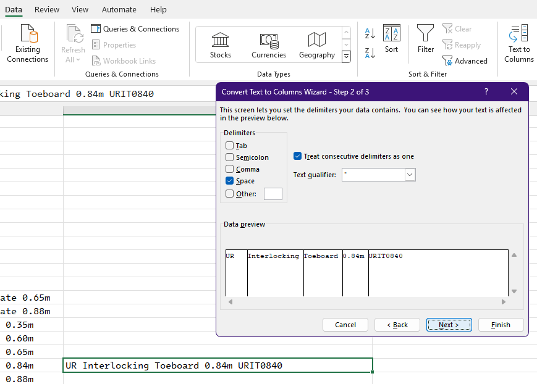This screenshot has height=384, width=537.
Task: Click the Other delimiter input box
Action: (273, 194)
